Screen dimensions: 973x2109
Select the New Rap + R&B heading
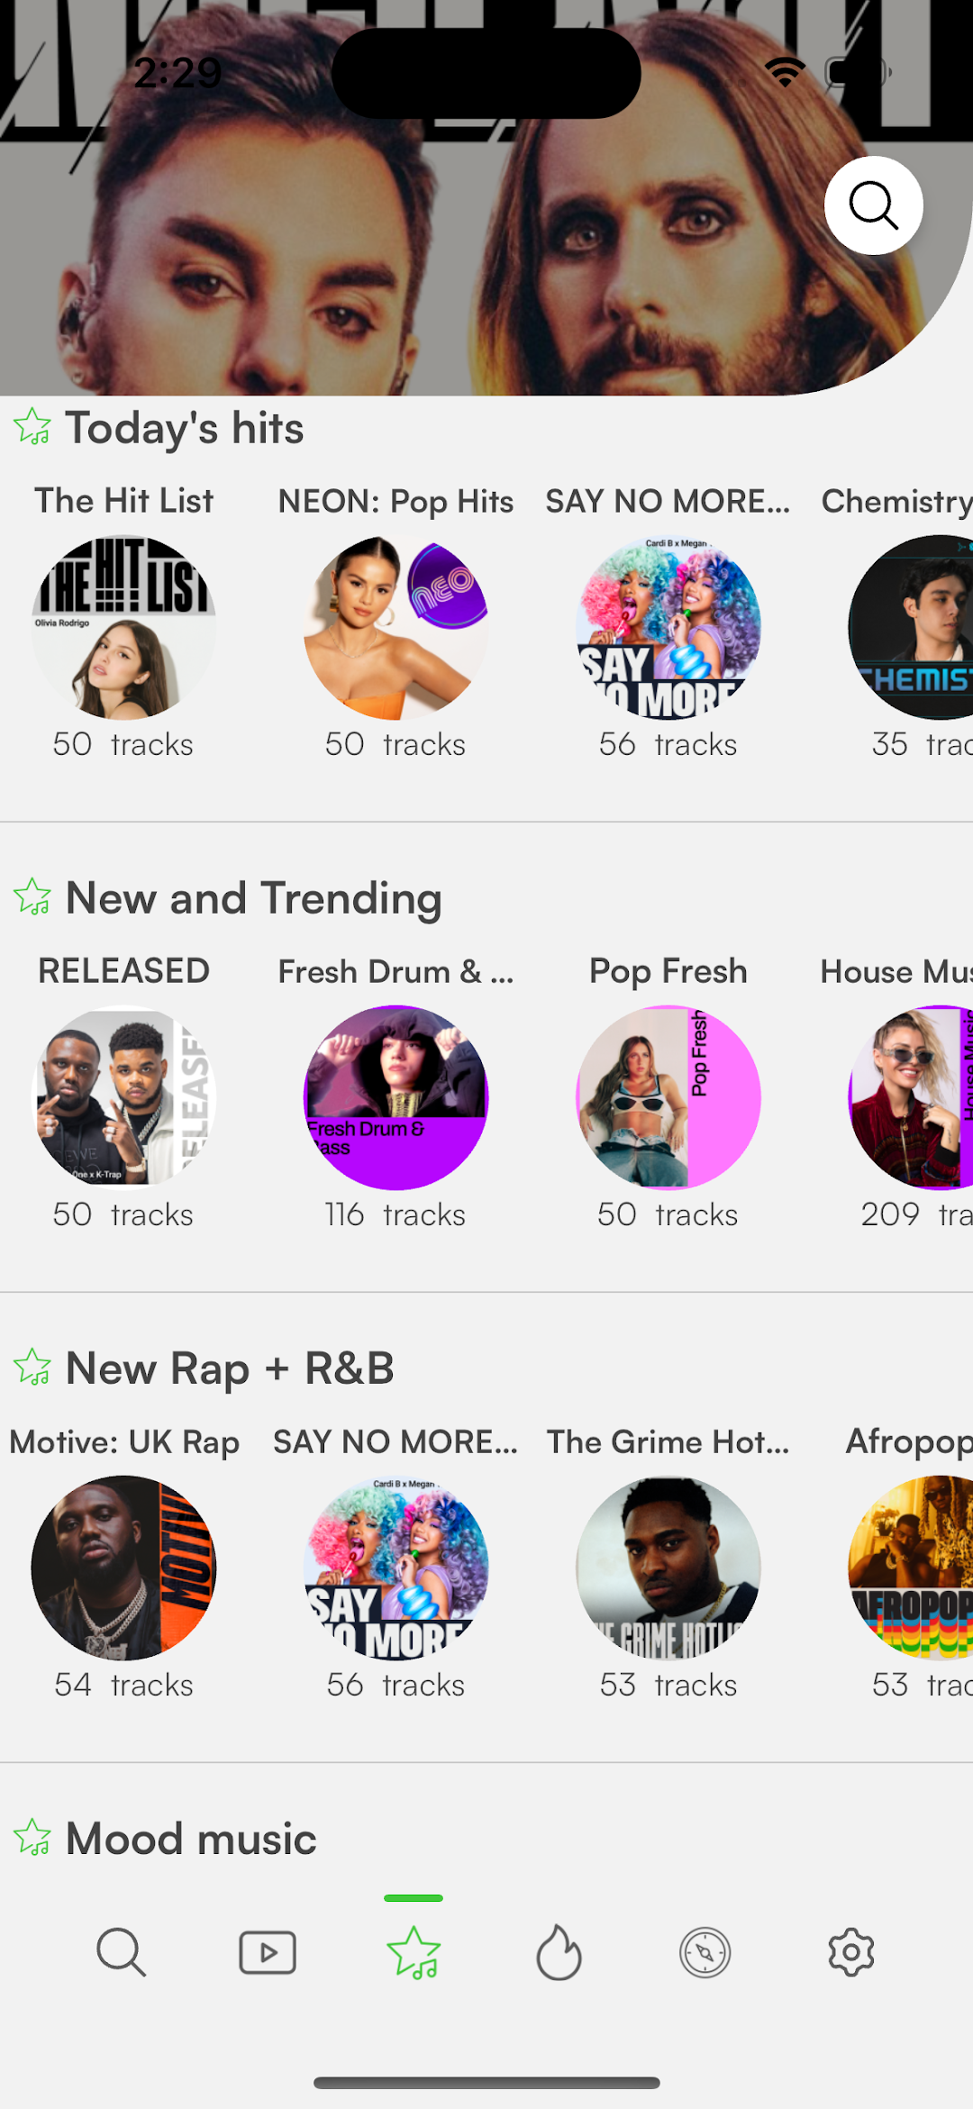tap(230, 1368)
